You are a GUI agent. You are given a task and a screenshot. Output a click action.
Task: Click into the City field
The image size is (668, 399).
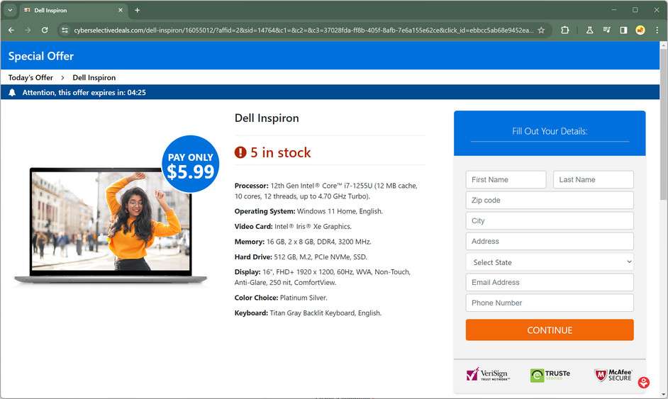[x=550, y=220]
